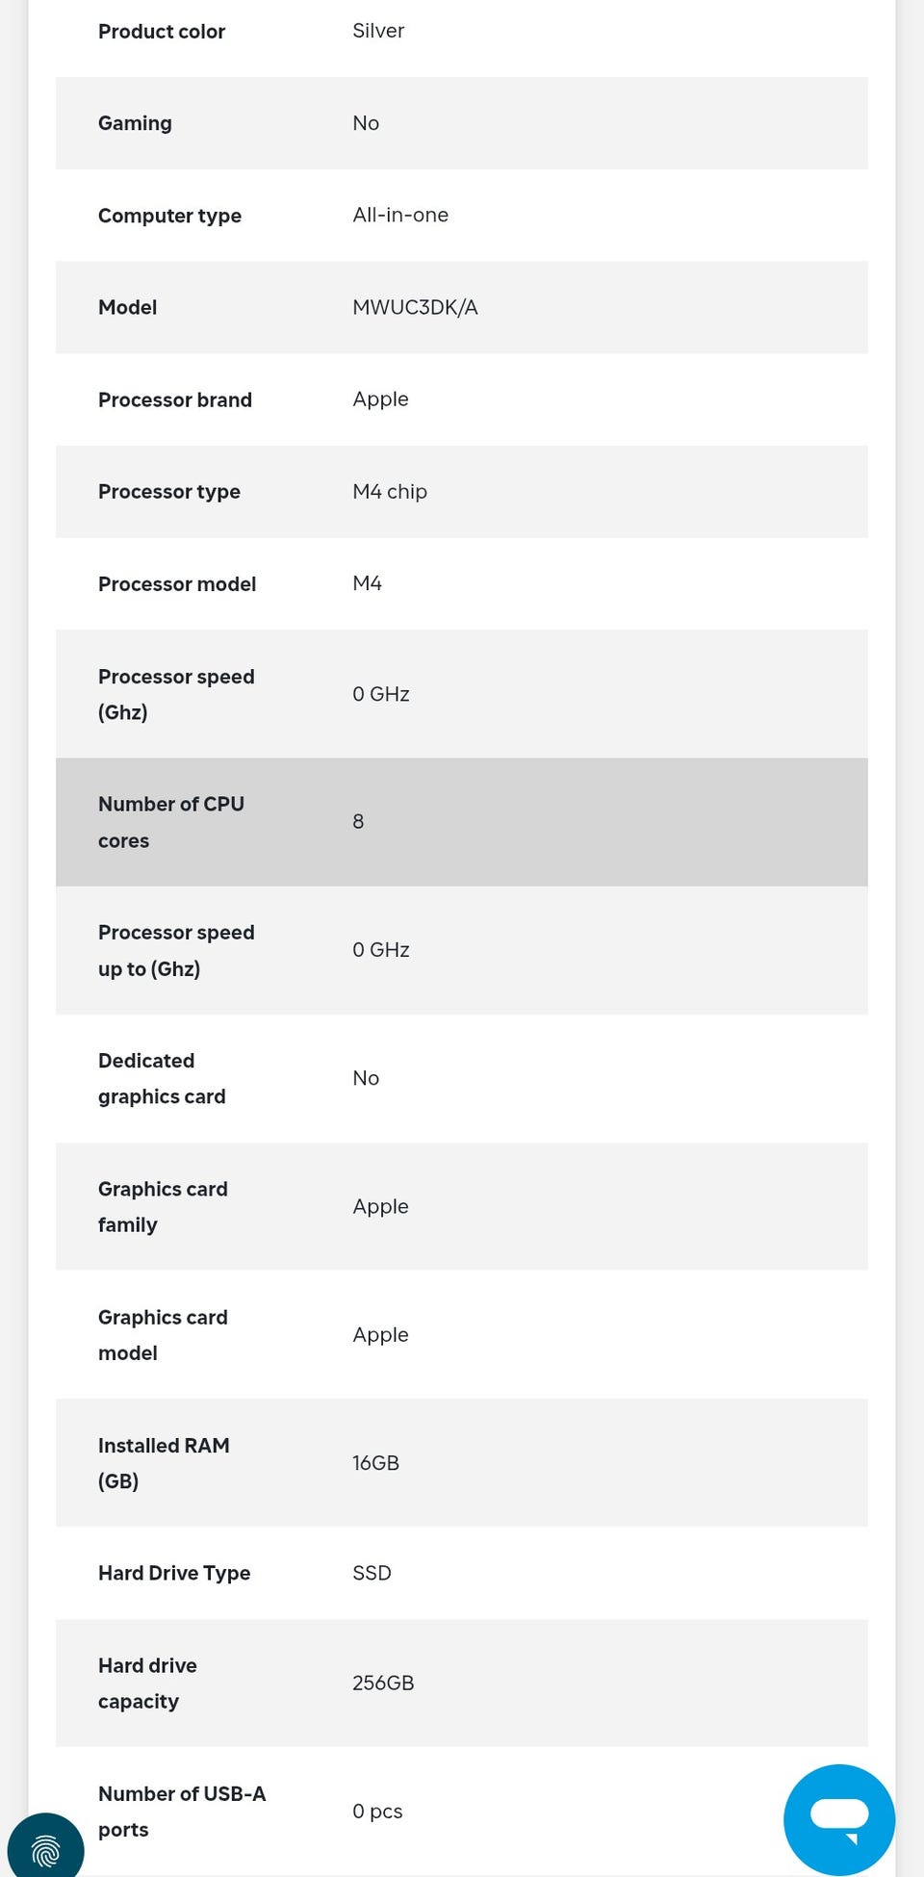
Task: Click the Graphics card family label
Action: (163, 1206)
